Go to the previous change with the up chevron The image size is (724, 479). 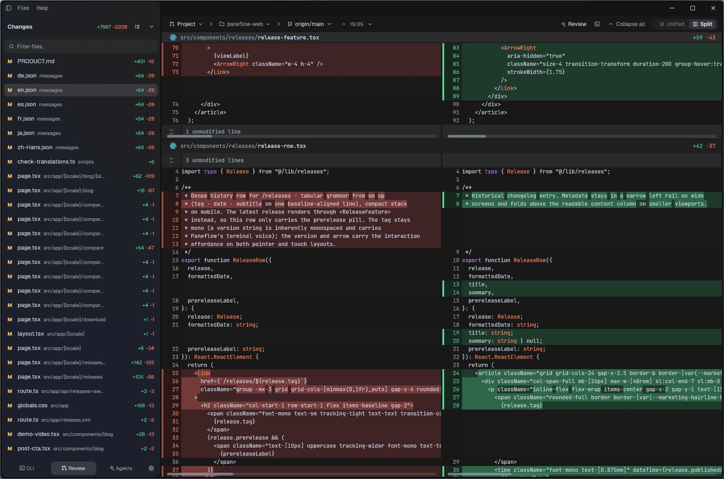[x=344, y=24]
